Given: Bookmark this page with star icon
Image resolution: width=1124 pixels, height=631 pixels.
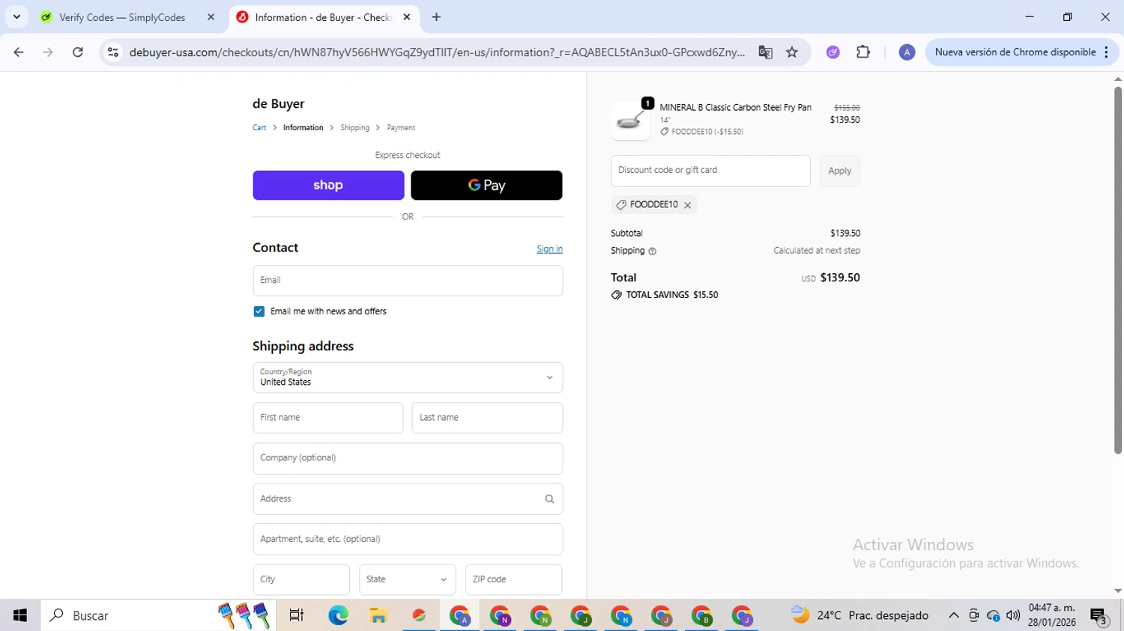Looking at the screenshot, I should point(792,52).
